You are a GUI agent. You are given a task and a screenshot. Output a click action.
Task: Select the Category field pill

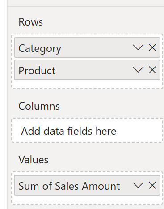[x=87, y=47]
